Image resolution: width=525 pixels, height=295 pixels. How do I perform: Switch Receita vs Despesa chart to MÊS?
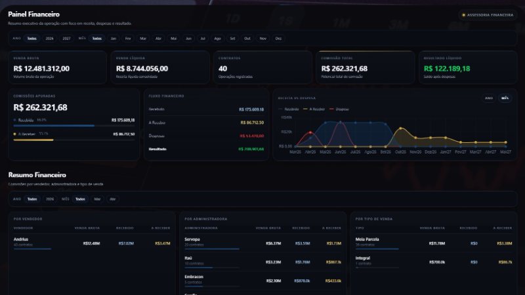(505, 98)
